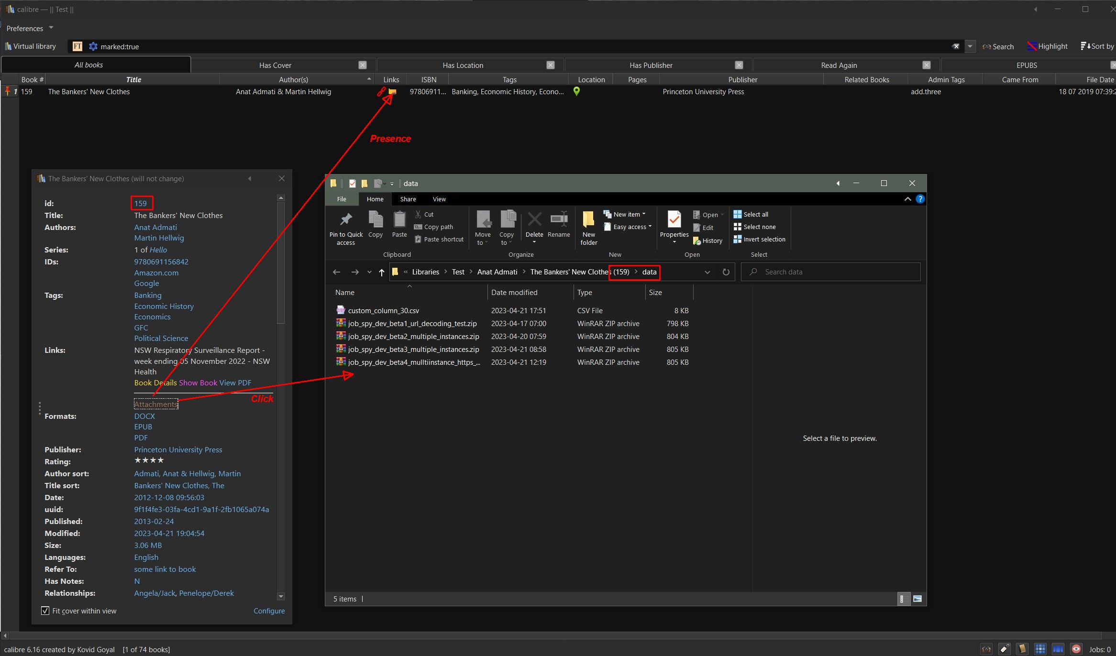Image resolution: width=1116 pixels, height=656 pixels.
Task: Expand the Explorer address bar history dropdown
Action: (707, 272)
